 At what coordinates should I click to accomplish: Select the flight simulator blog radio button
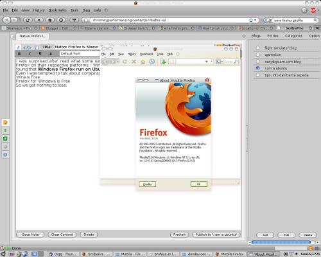coord(258,48)
